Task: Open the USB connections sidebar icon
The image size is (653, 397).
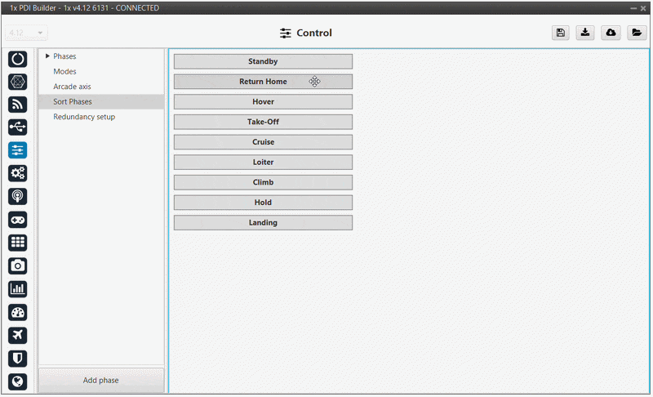Action: [x=18, y=127]
